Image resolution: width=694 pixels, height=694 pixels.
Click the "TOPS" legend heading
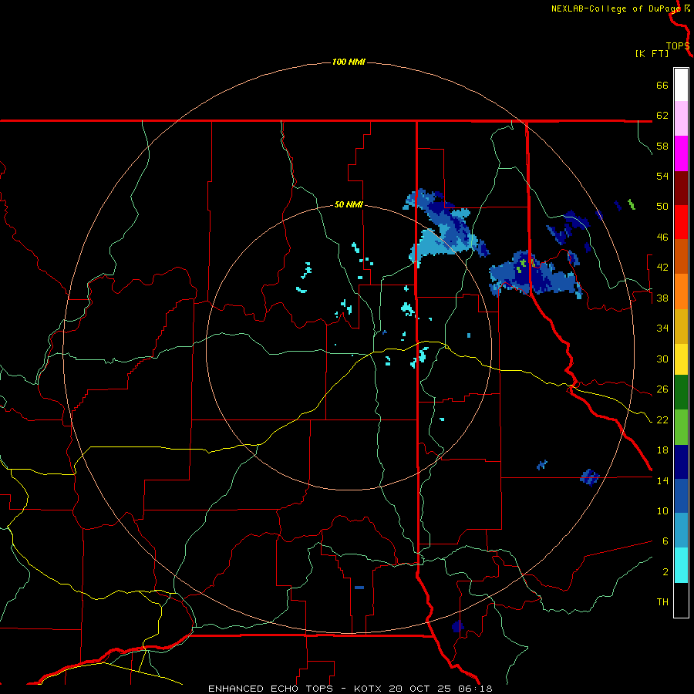pyautogui.click(x=678, y=46)
